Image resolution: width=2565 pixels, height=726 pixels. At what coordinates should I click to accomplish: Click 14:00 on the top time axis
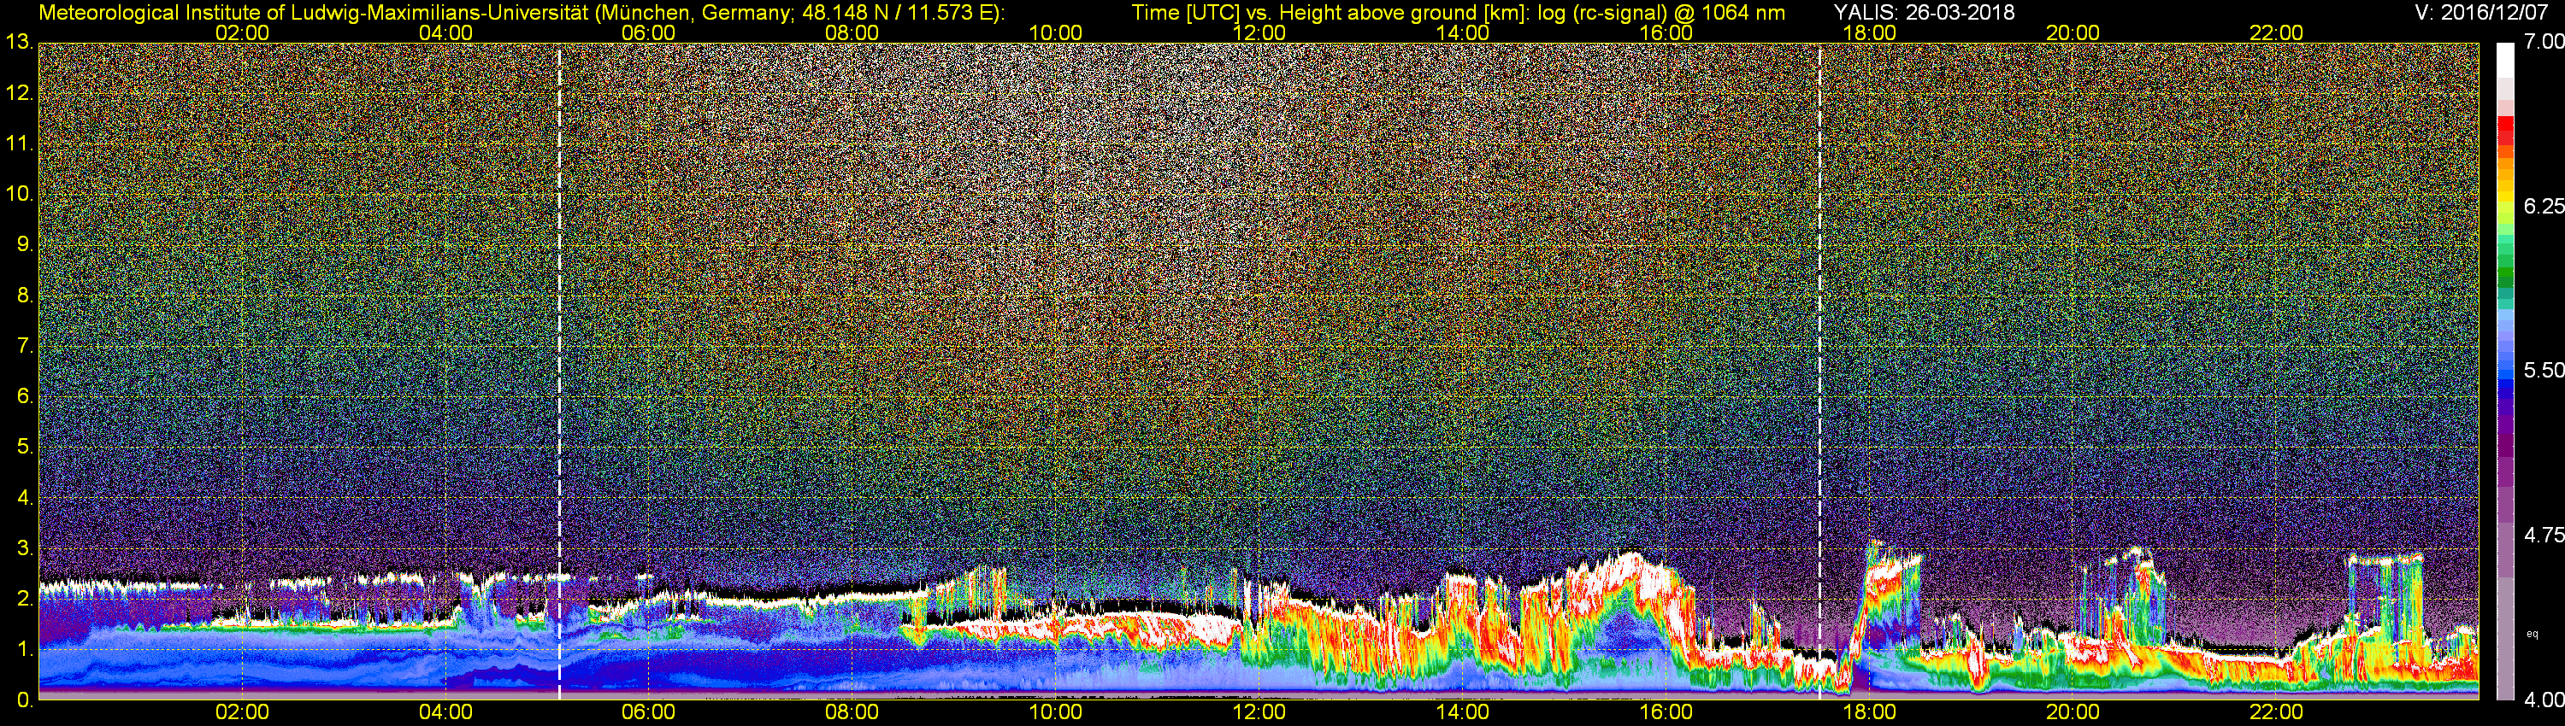pyautogui.click(x=1463, y=32)
